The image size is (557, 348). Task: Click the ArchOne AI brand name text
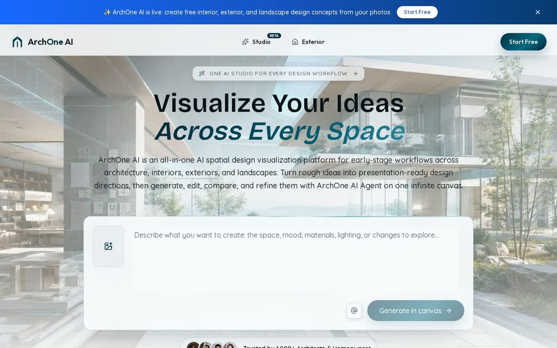pos(50,42)
